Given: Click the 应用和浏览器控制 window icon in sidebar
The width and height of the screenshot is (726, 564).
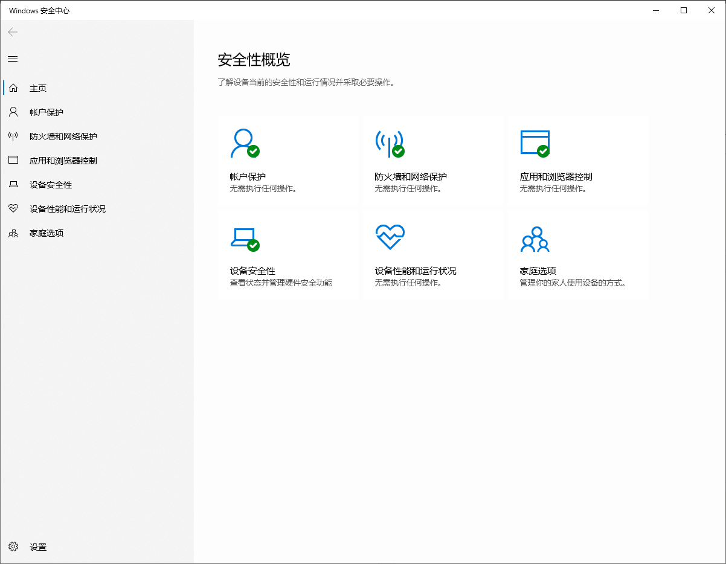Looking at the screenshot, I should pos(13,161).
